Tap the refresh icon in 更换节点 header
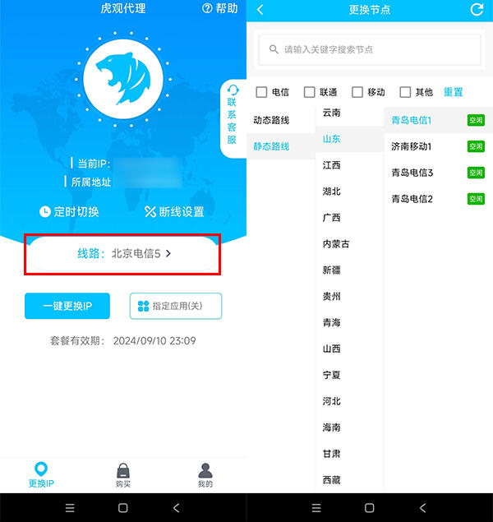The height and width of the screenshot is (522, 493). point(477,9)
